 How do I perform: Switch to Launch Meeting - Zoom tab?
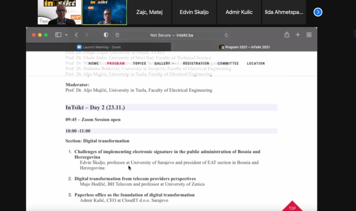98,47
